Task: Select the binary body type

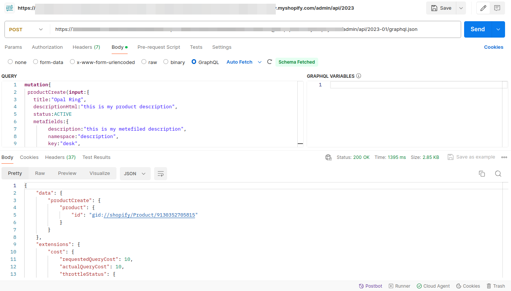Action: (x=166, y=62)
